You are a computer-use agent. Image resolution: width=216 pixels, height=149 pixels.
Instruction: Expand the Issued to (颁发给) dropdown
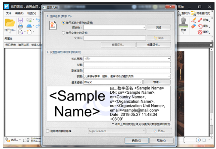[144, 27]
